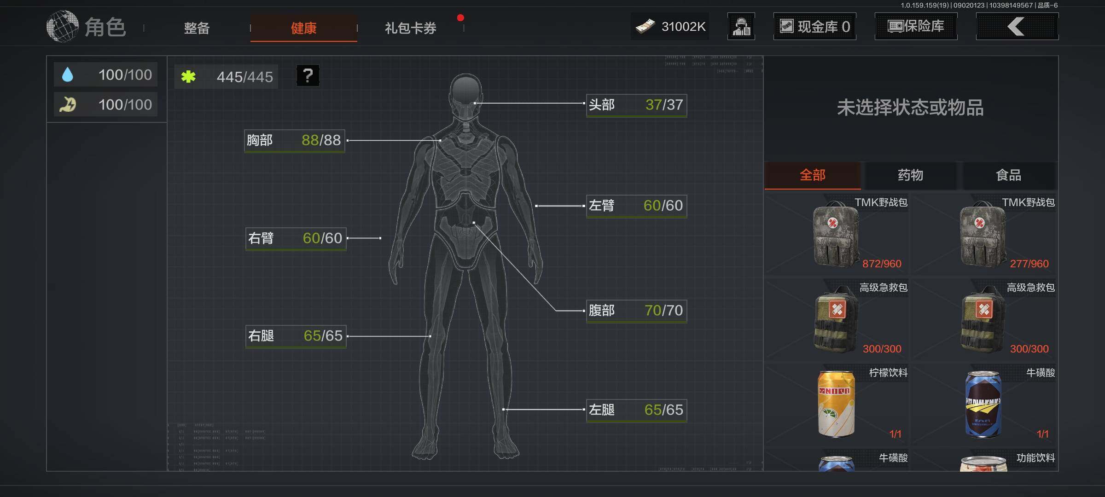Screen dimensions: 1105x497
Task: Select the 腹部 abdomen health box
Action: [636, 311]
